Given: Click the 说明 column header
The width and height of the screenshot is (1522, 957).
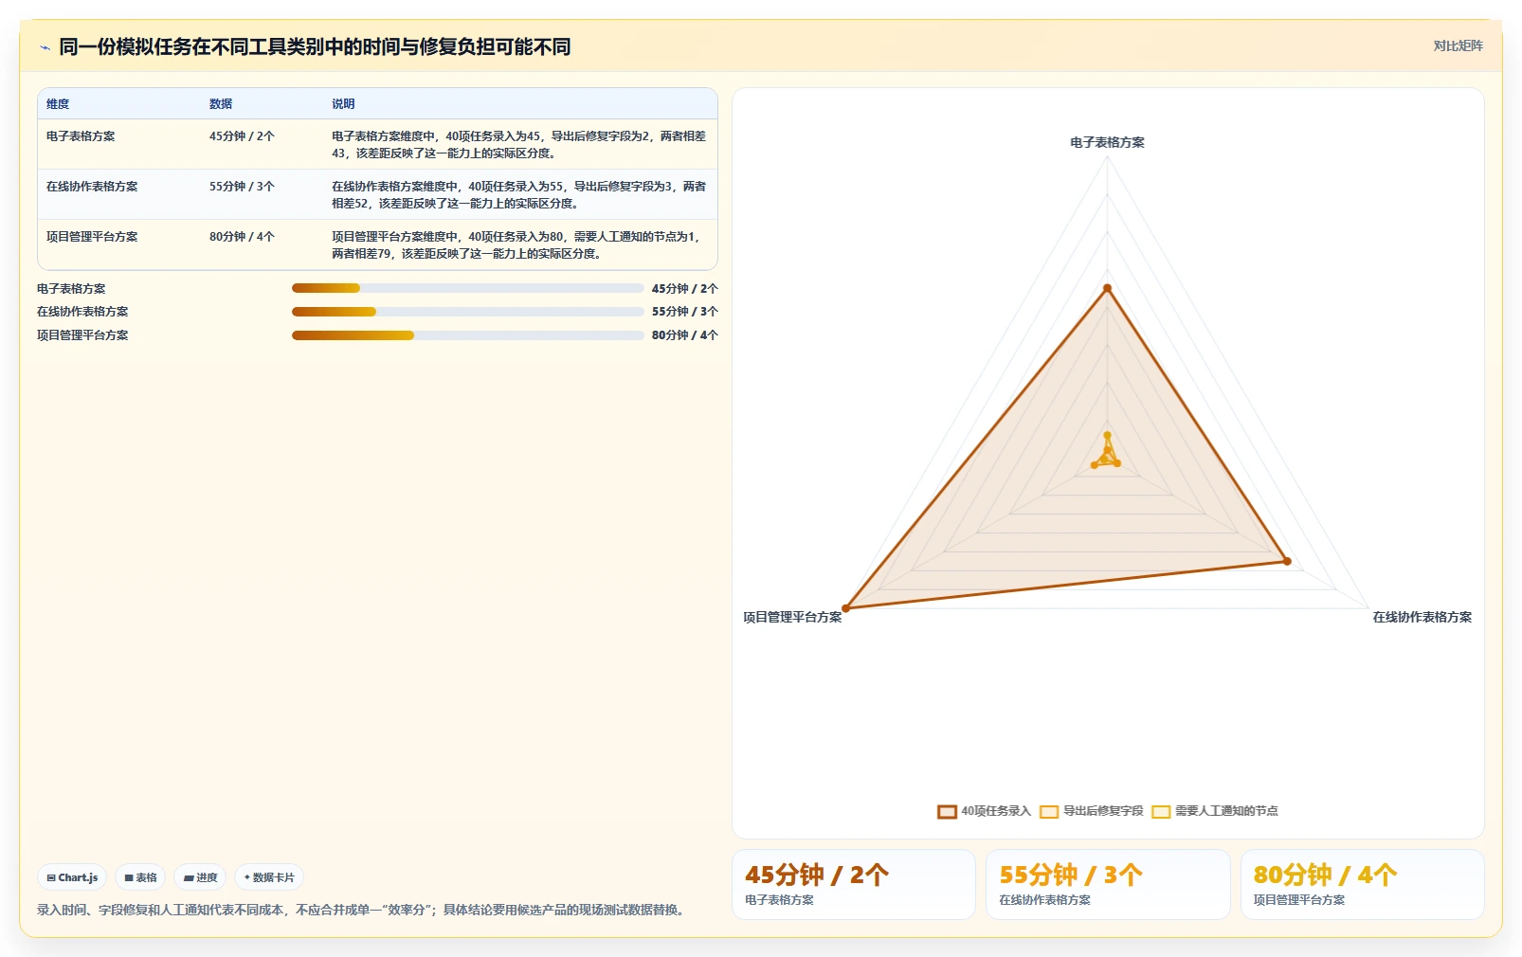Looking at the screenshot, I should (x=343, y=104).
